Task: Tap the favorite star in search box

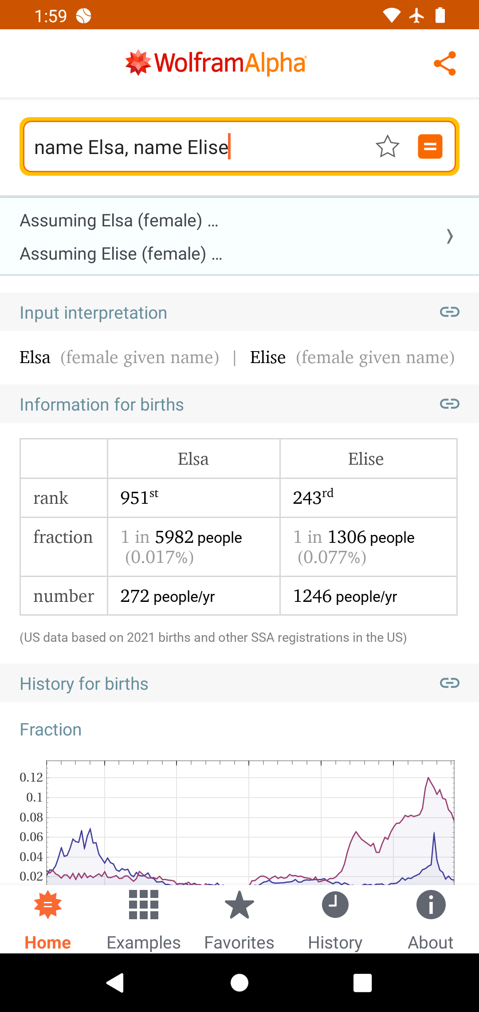Action: (387, 146)
